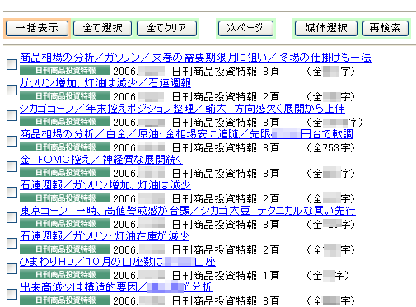Click the 全て選択 button

pos(102,28)
